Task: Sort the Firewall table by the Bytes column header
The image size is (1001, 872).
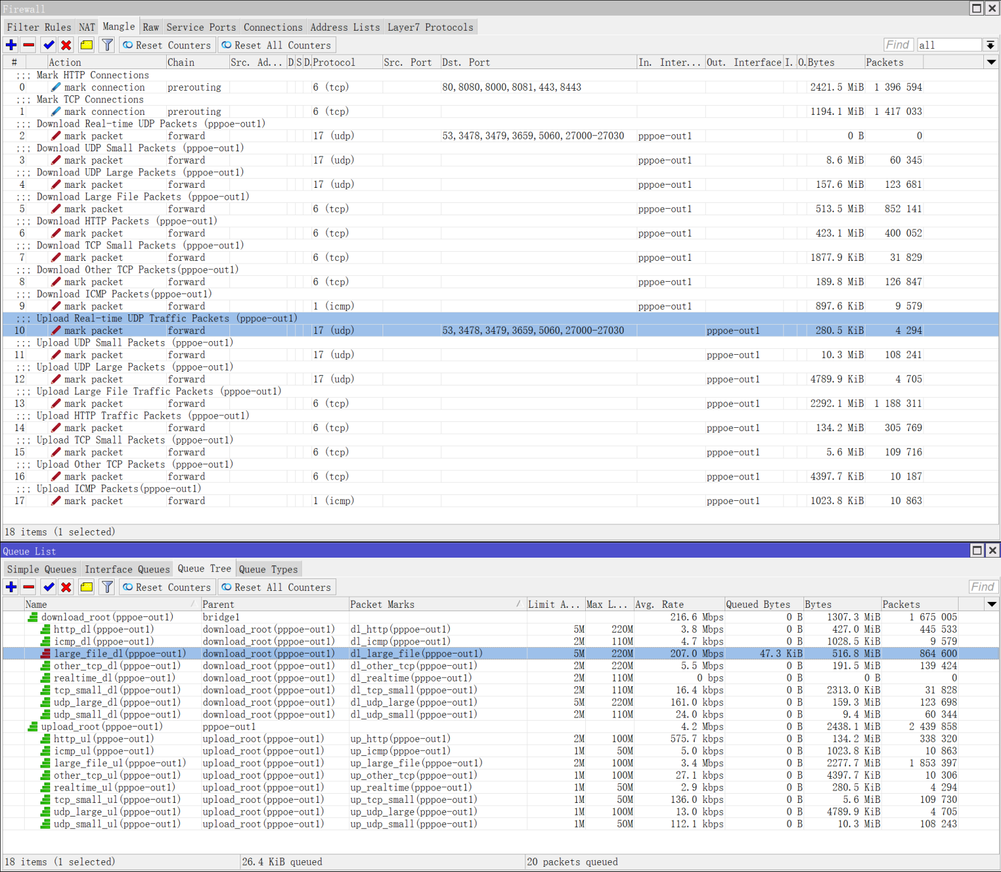Action: [833, 63]
